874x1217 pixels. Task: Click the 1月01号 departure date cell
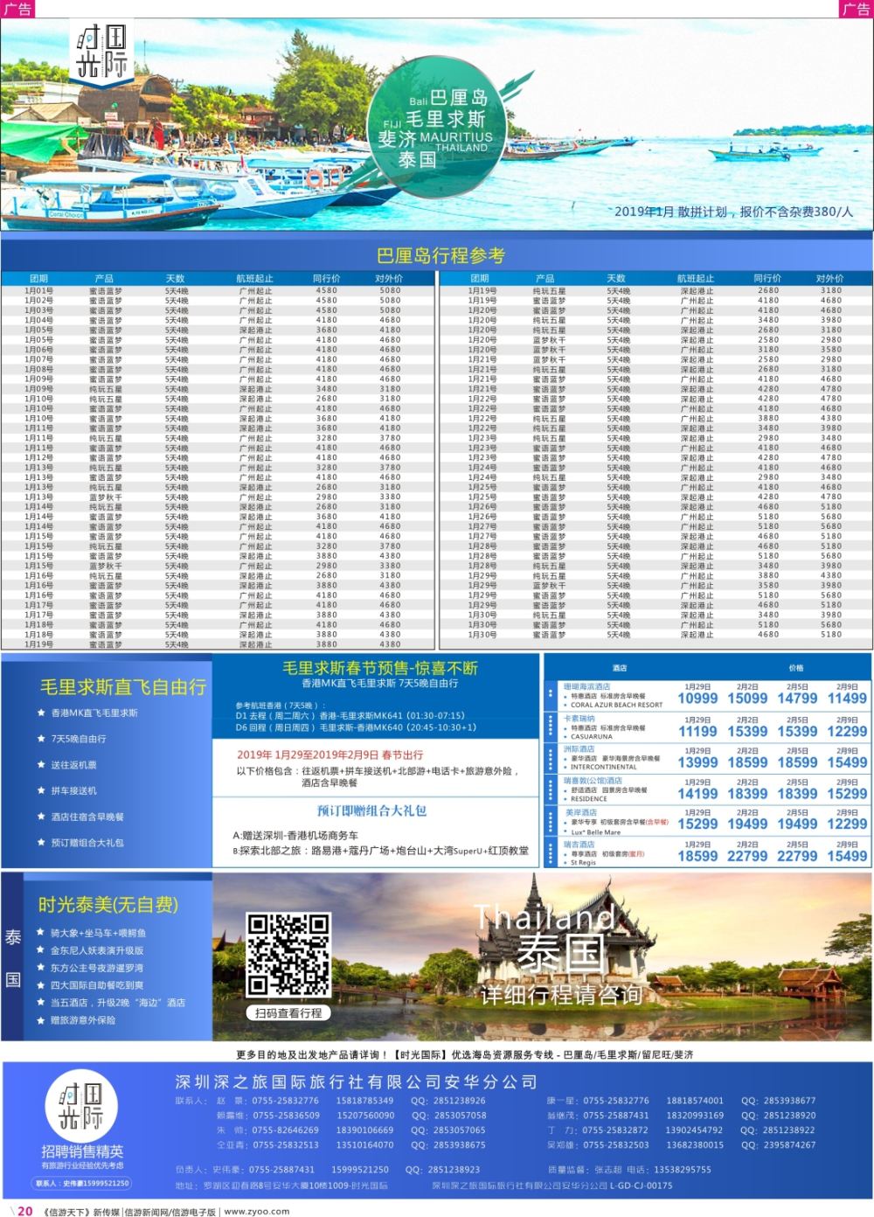click(x=39, y=290)
